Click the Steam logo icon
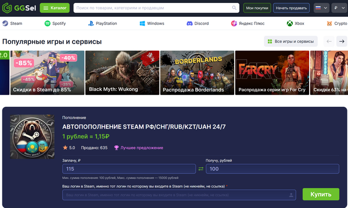Image resolution: width=348 pixels, height=208 pixels. [5, 23]
